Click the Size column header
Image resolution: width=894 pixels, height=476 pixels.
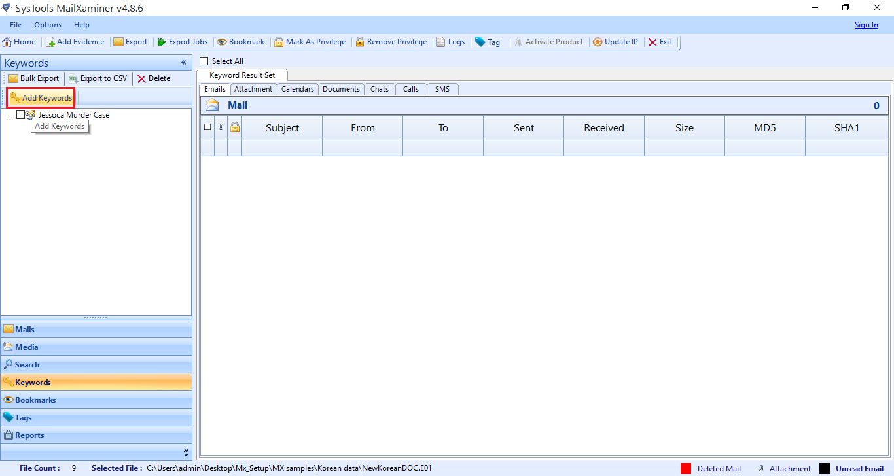coord(685,127)
